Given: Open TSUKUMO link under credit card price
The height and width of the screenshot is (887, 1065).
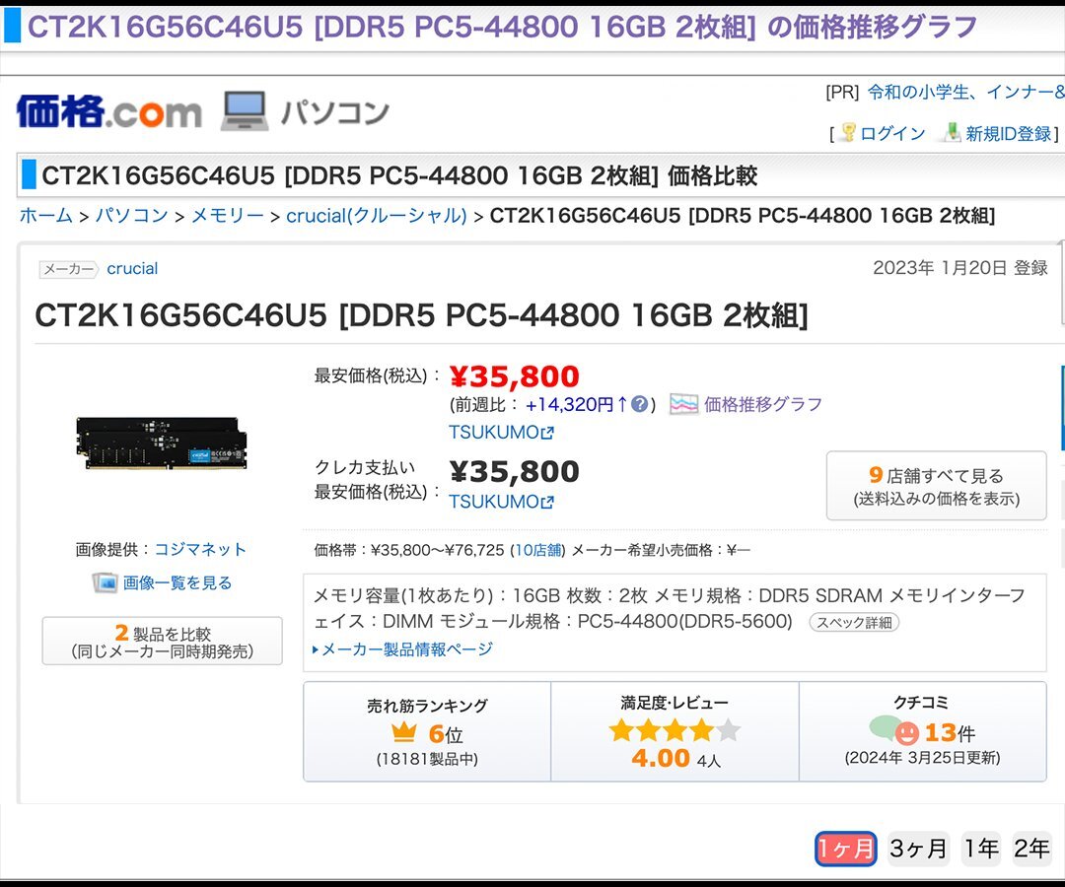Looking at the screenshot, I should click(494, 502).
